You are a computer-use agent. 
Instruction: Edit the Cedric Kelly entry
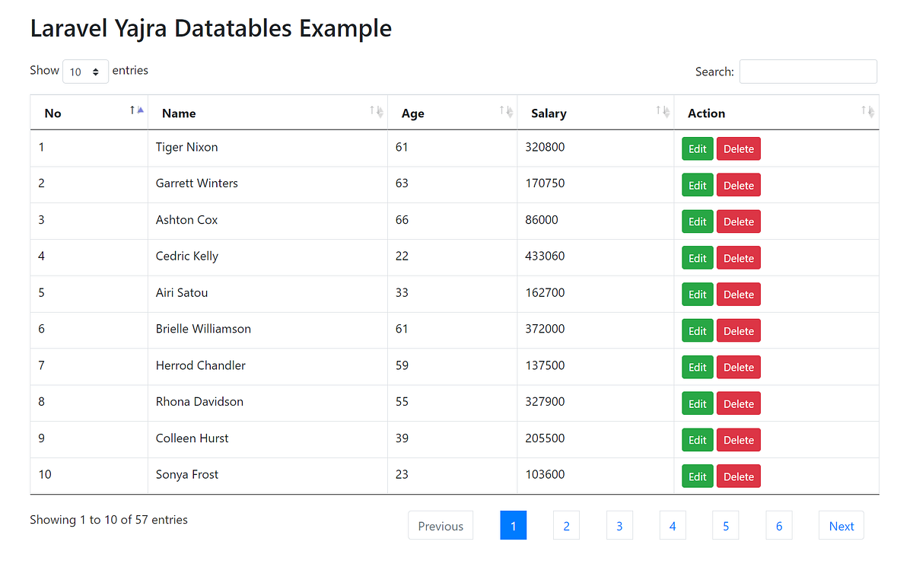pyautogui.click(x=698, y=258)
